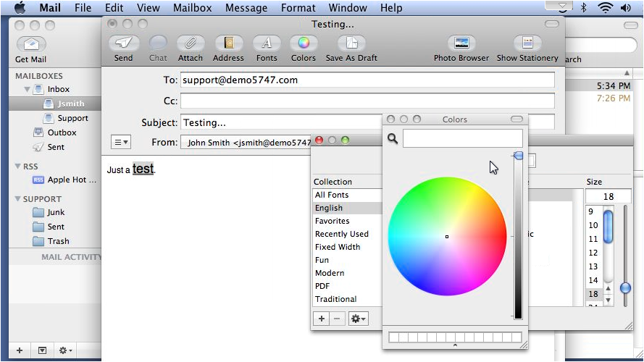Open the Address book icon
The width and height of the screenshot is (644, 362).
pos(228,43)
